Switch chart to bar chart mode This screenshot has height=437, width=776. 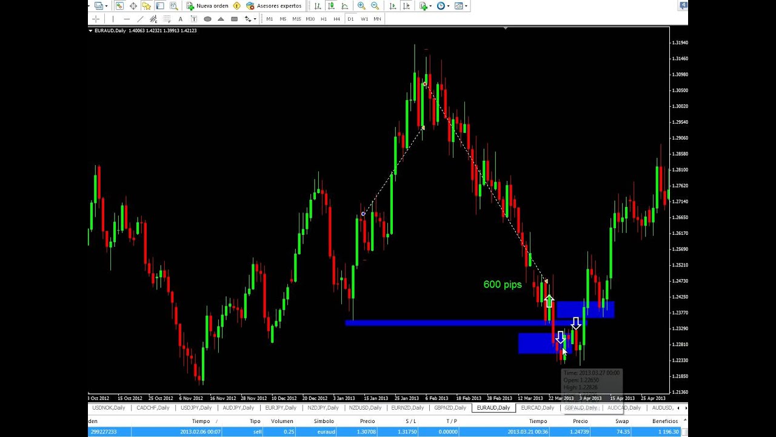(x=317, y=6)
